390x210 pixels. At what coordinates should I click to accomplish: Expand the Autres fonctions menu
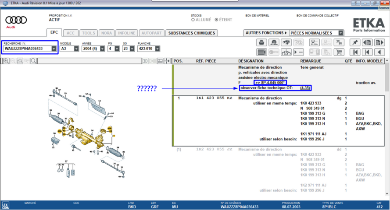click(x=266, y=33)
